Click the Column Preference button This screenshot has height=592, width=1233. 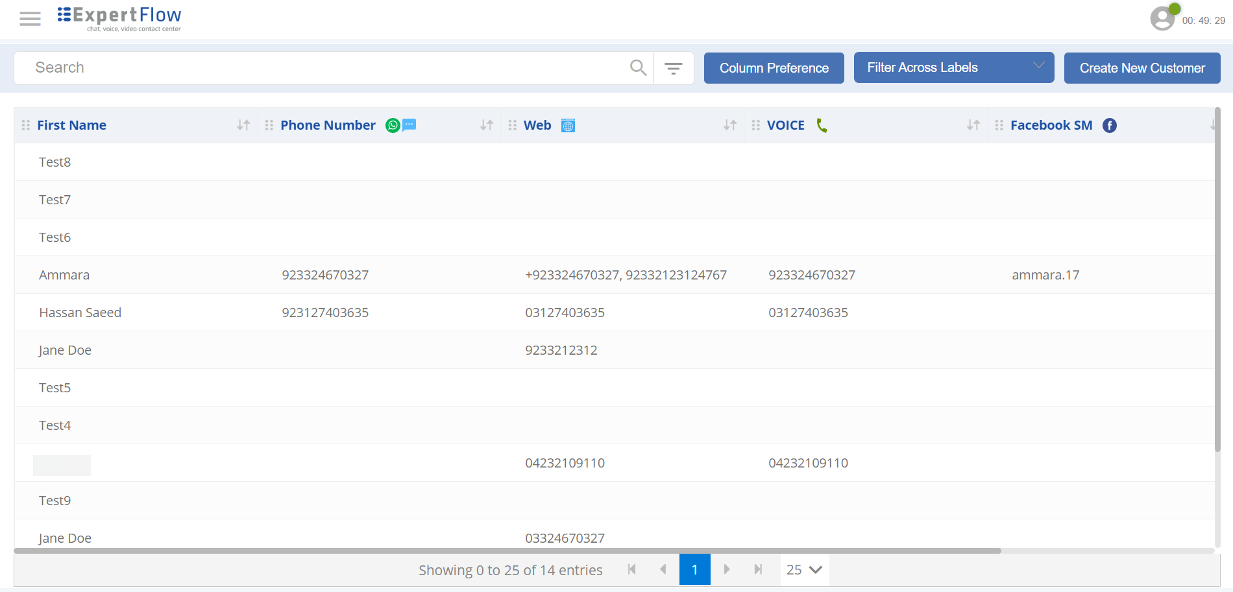coord(774,68)
